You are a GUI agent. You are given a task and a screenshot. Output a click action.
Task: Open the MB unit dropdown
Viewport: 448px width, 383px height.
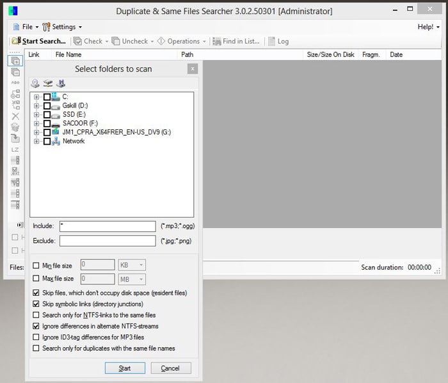pyautogui.click(x=132, y=279)
